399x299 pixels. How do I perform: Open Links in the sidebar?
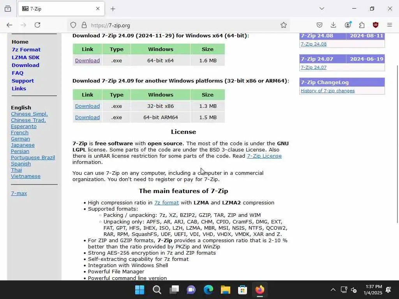19,88
